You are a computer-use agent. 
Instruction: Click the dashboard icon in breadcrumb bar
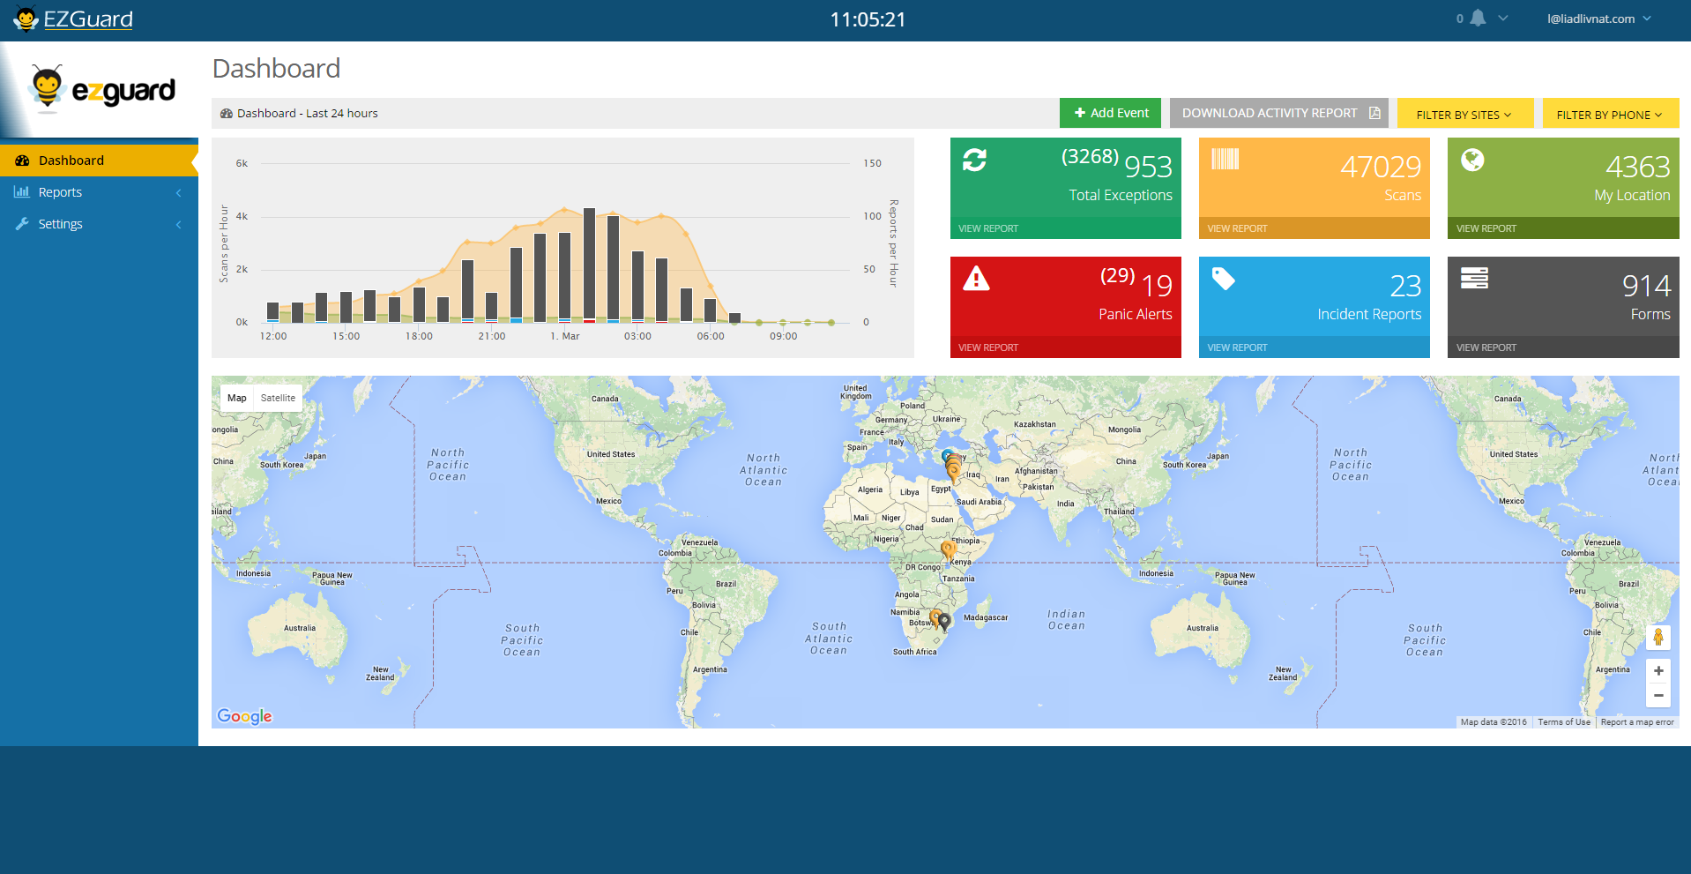click(x=227, y=113)
